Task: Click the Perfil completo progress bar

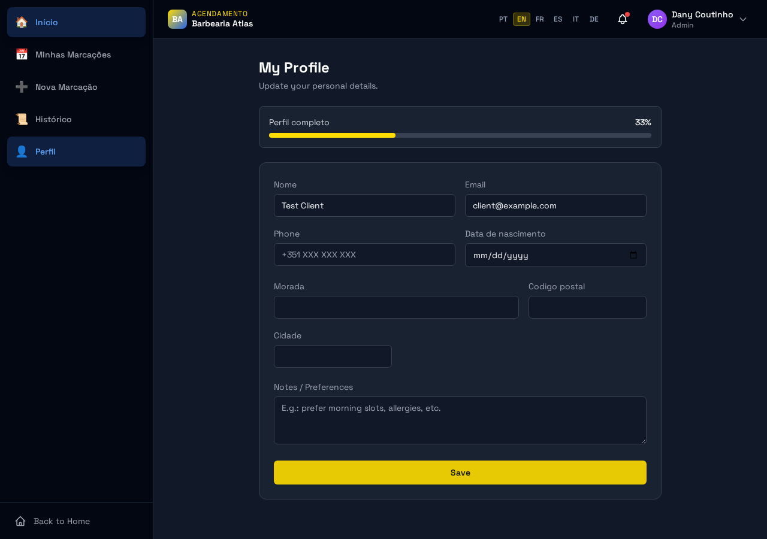Action: point(460,135)
